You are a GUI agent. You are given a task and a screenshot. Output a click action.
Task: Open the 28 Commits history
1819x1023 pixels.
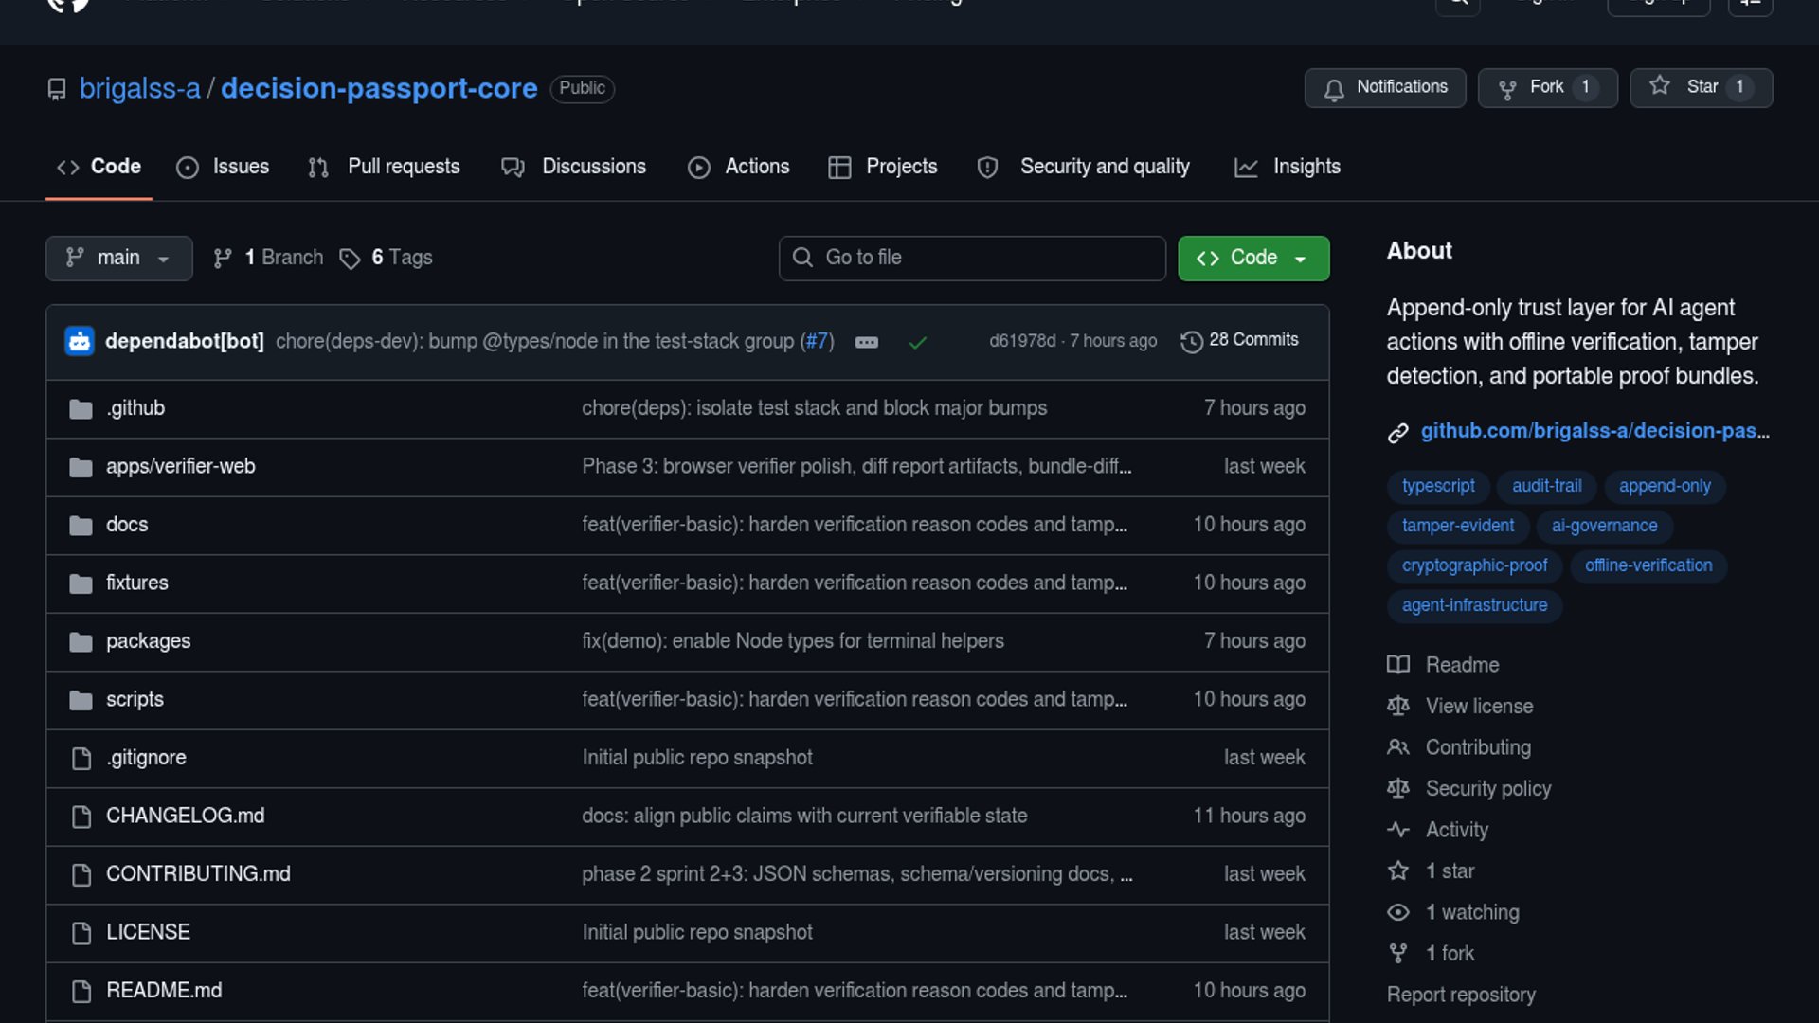(1239, 340)
